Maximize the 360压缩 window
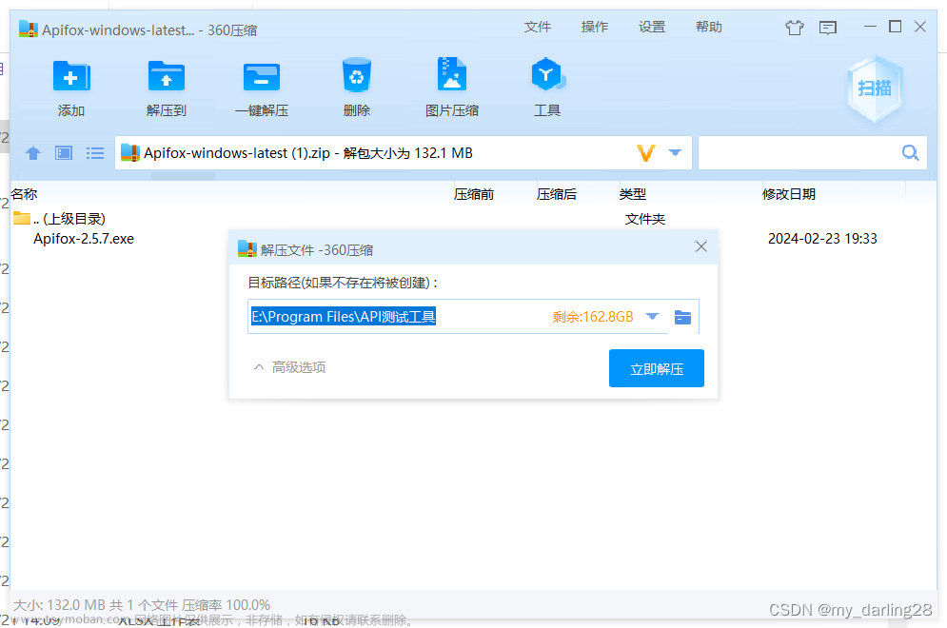This screenshot has width=947, height=628. tap(895, 27)
